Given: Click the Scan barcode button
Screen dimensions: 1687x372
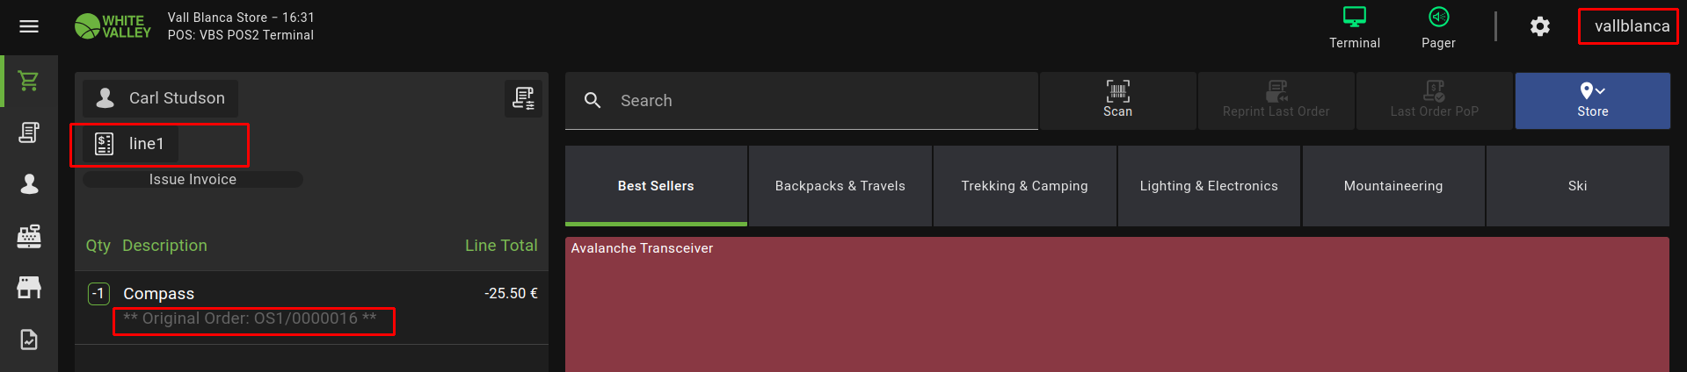Looking at the screenshot, I should (x=1117, y=100).
